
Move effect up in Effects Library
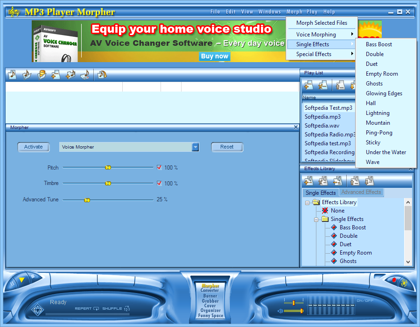pyautogui.click(x=355, y=181)
